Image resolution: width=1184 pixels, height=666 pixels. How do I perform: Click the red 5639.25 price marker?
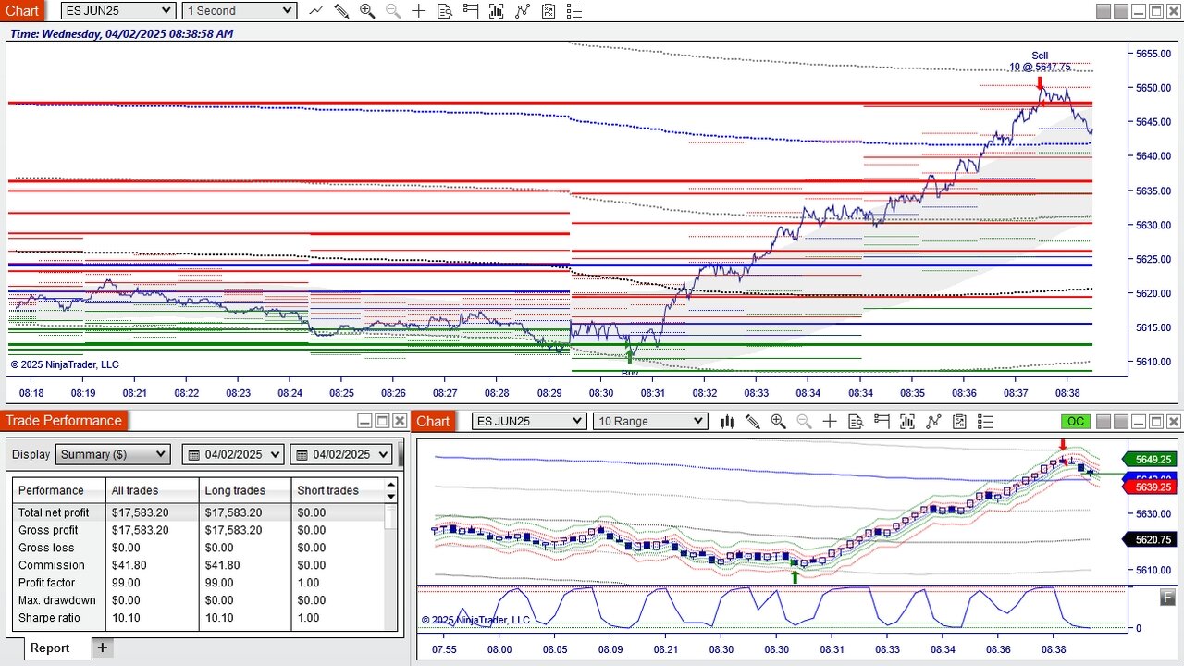coord(1148,487)
